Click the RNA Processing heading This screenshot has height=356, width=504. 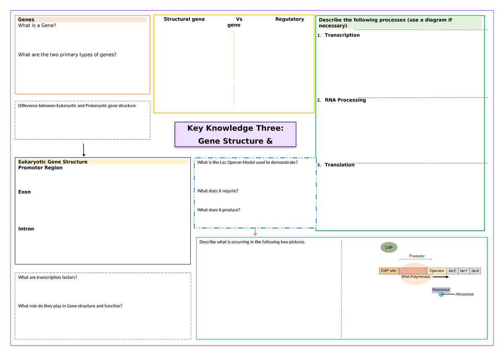[345, 100]
